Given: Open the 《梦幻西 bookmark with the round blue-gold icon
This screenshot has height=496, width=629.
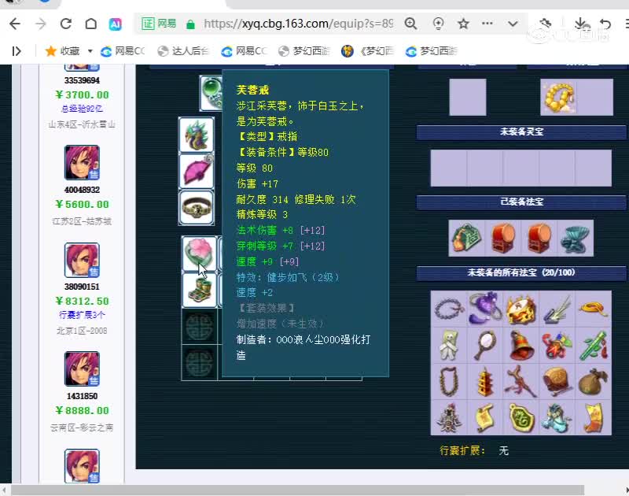Looking at the screenshot, I should pos(367,51).
